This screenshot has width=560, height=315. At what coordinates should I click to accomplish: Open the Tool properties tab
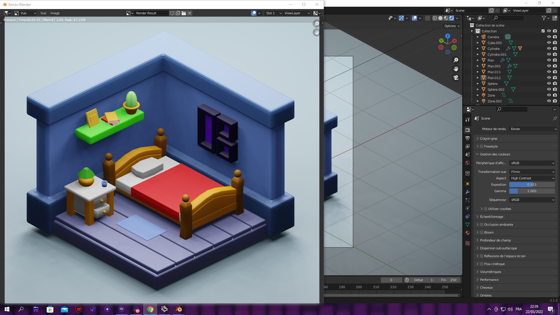pyautogui.click(x=468, y=119)
